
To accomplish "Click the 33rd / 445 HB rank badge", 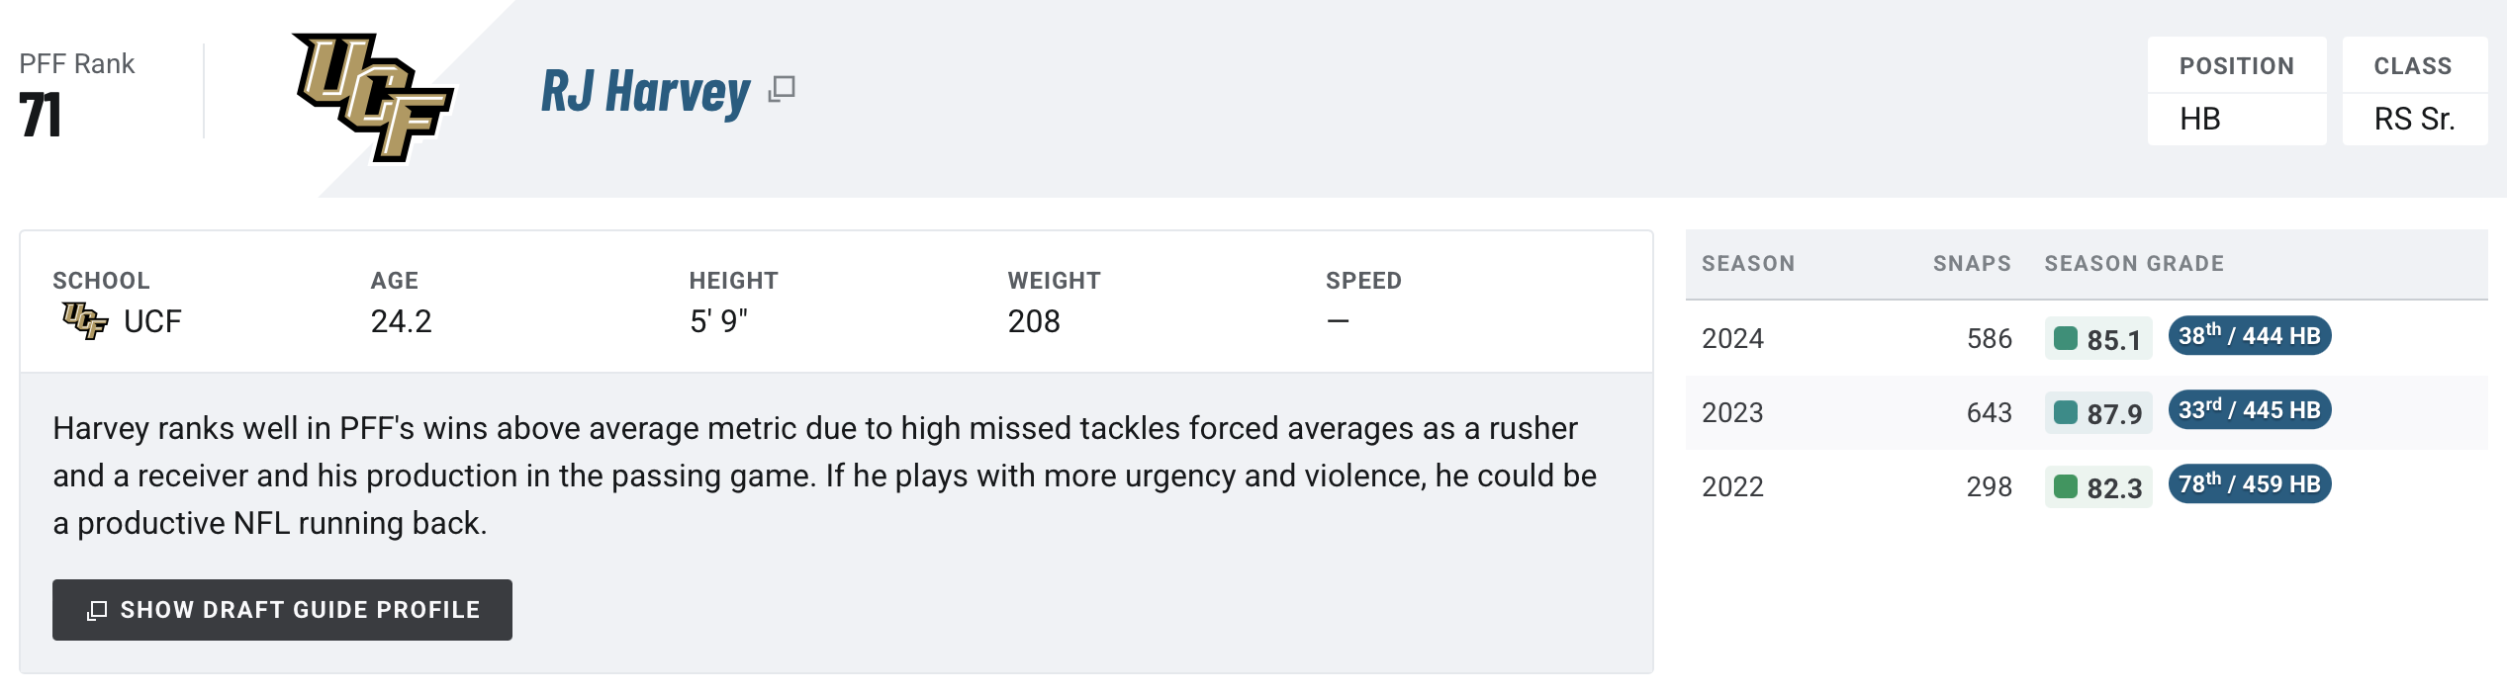I will point(2250,410).
